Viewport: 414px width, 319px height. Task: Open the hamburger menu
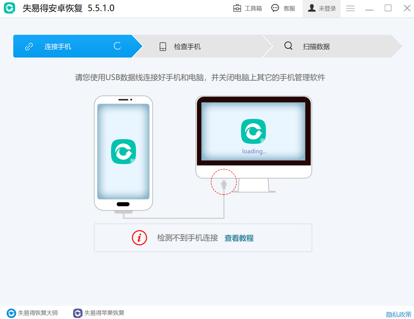[x=350, y=8]
